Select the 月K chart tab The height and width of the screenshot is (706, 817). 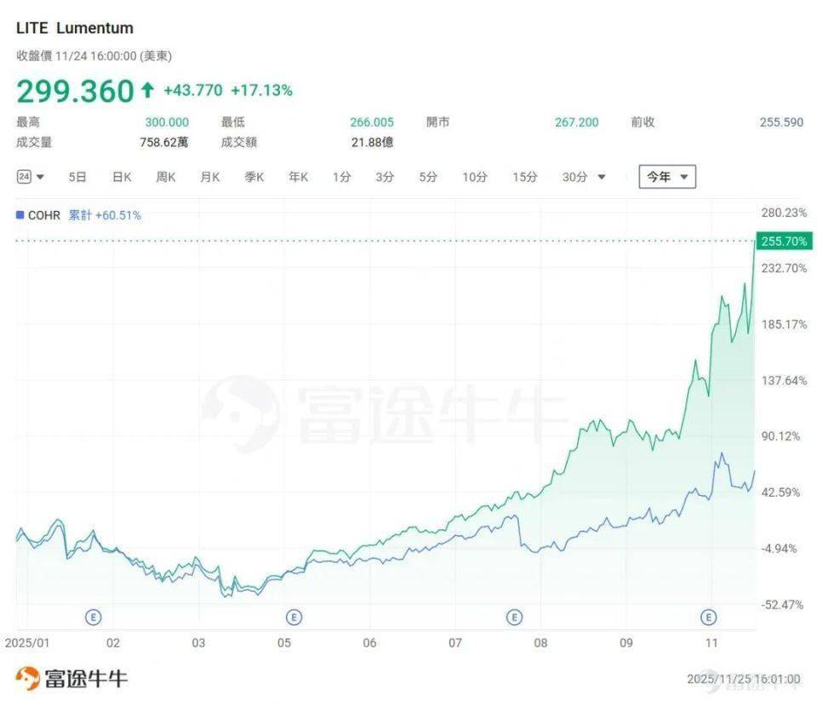pyautogui.click(x=209, y=177)
